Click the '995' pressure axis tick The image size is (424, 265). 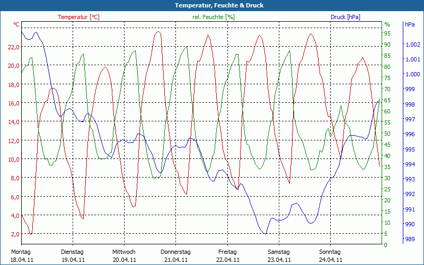coord(410,149)
